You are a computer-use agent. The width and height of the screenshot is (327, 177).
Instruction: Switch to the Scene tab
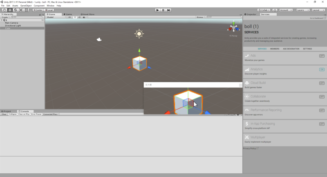pyautogui.click(x=51, y=14)
